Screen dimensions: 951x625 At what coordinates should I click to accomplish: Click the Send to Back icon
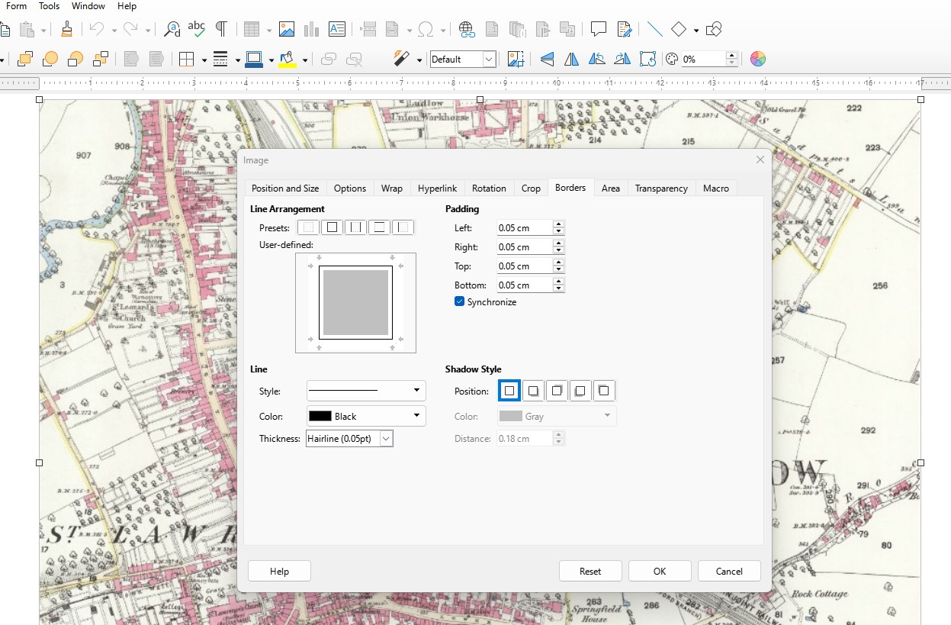[x=101, y=59]
